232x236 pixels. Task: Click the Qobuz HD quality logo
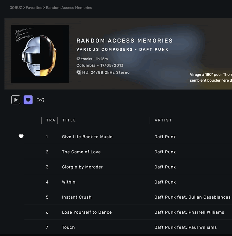click(x=82, y=72)
